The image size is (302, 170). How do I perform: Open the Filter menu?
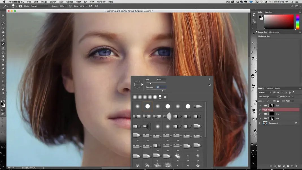pos(78,2)
